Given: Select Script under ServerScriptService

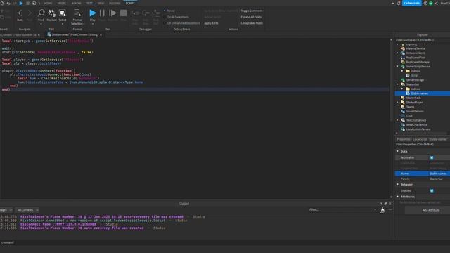Looking at the screenshot, I should point(415,75).
